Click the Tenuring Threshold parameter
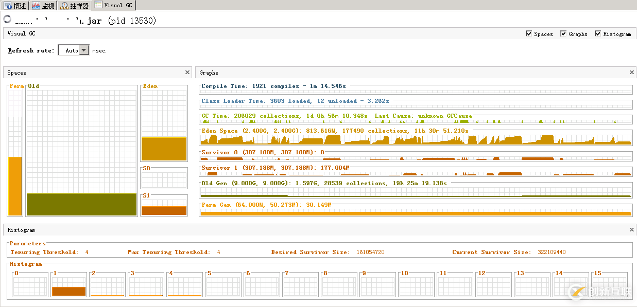 coord(49,252)
